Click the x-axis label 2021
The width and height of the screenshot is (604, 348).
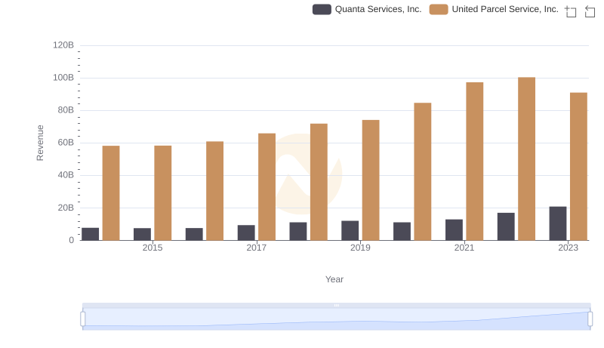tap(464, 248)
